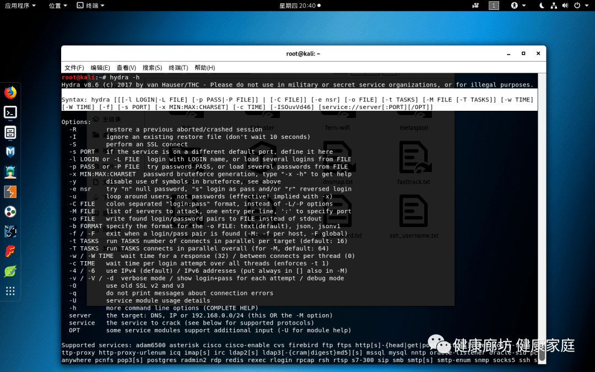Open the 编辑(E) menu
This screenshot has width=595, height=372.
coord(100,68)
